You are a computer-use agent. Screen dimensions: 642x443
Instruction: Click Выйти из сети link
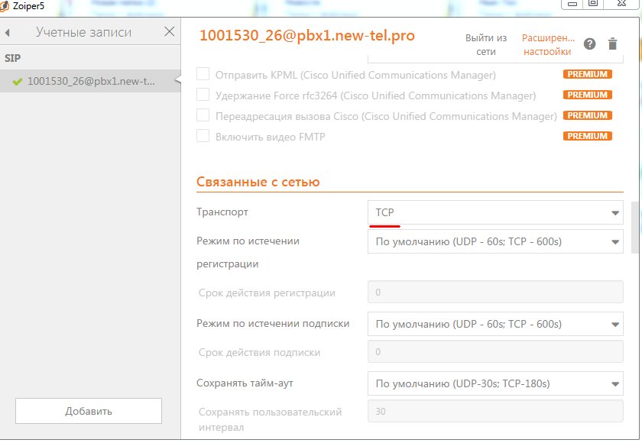(x=486, y=45)
